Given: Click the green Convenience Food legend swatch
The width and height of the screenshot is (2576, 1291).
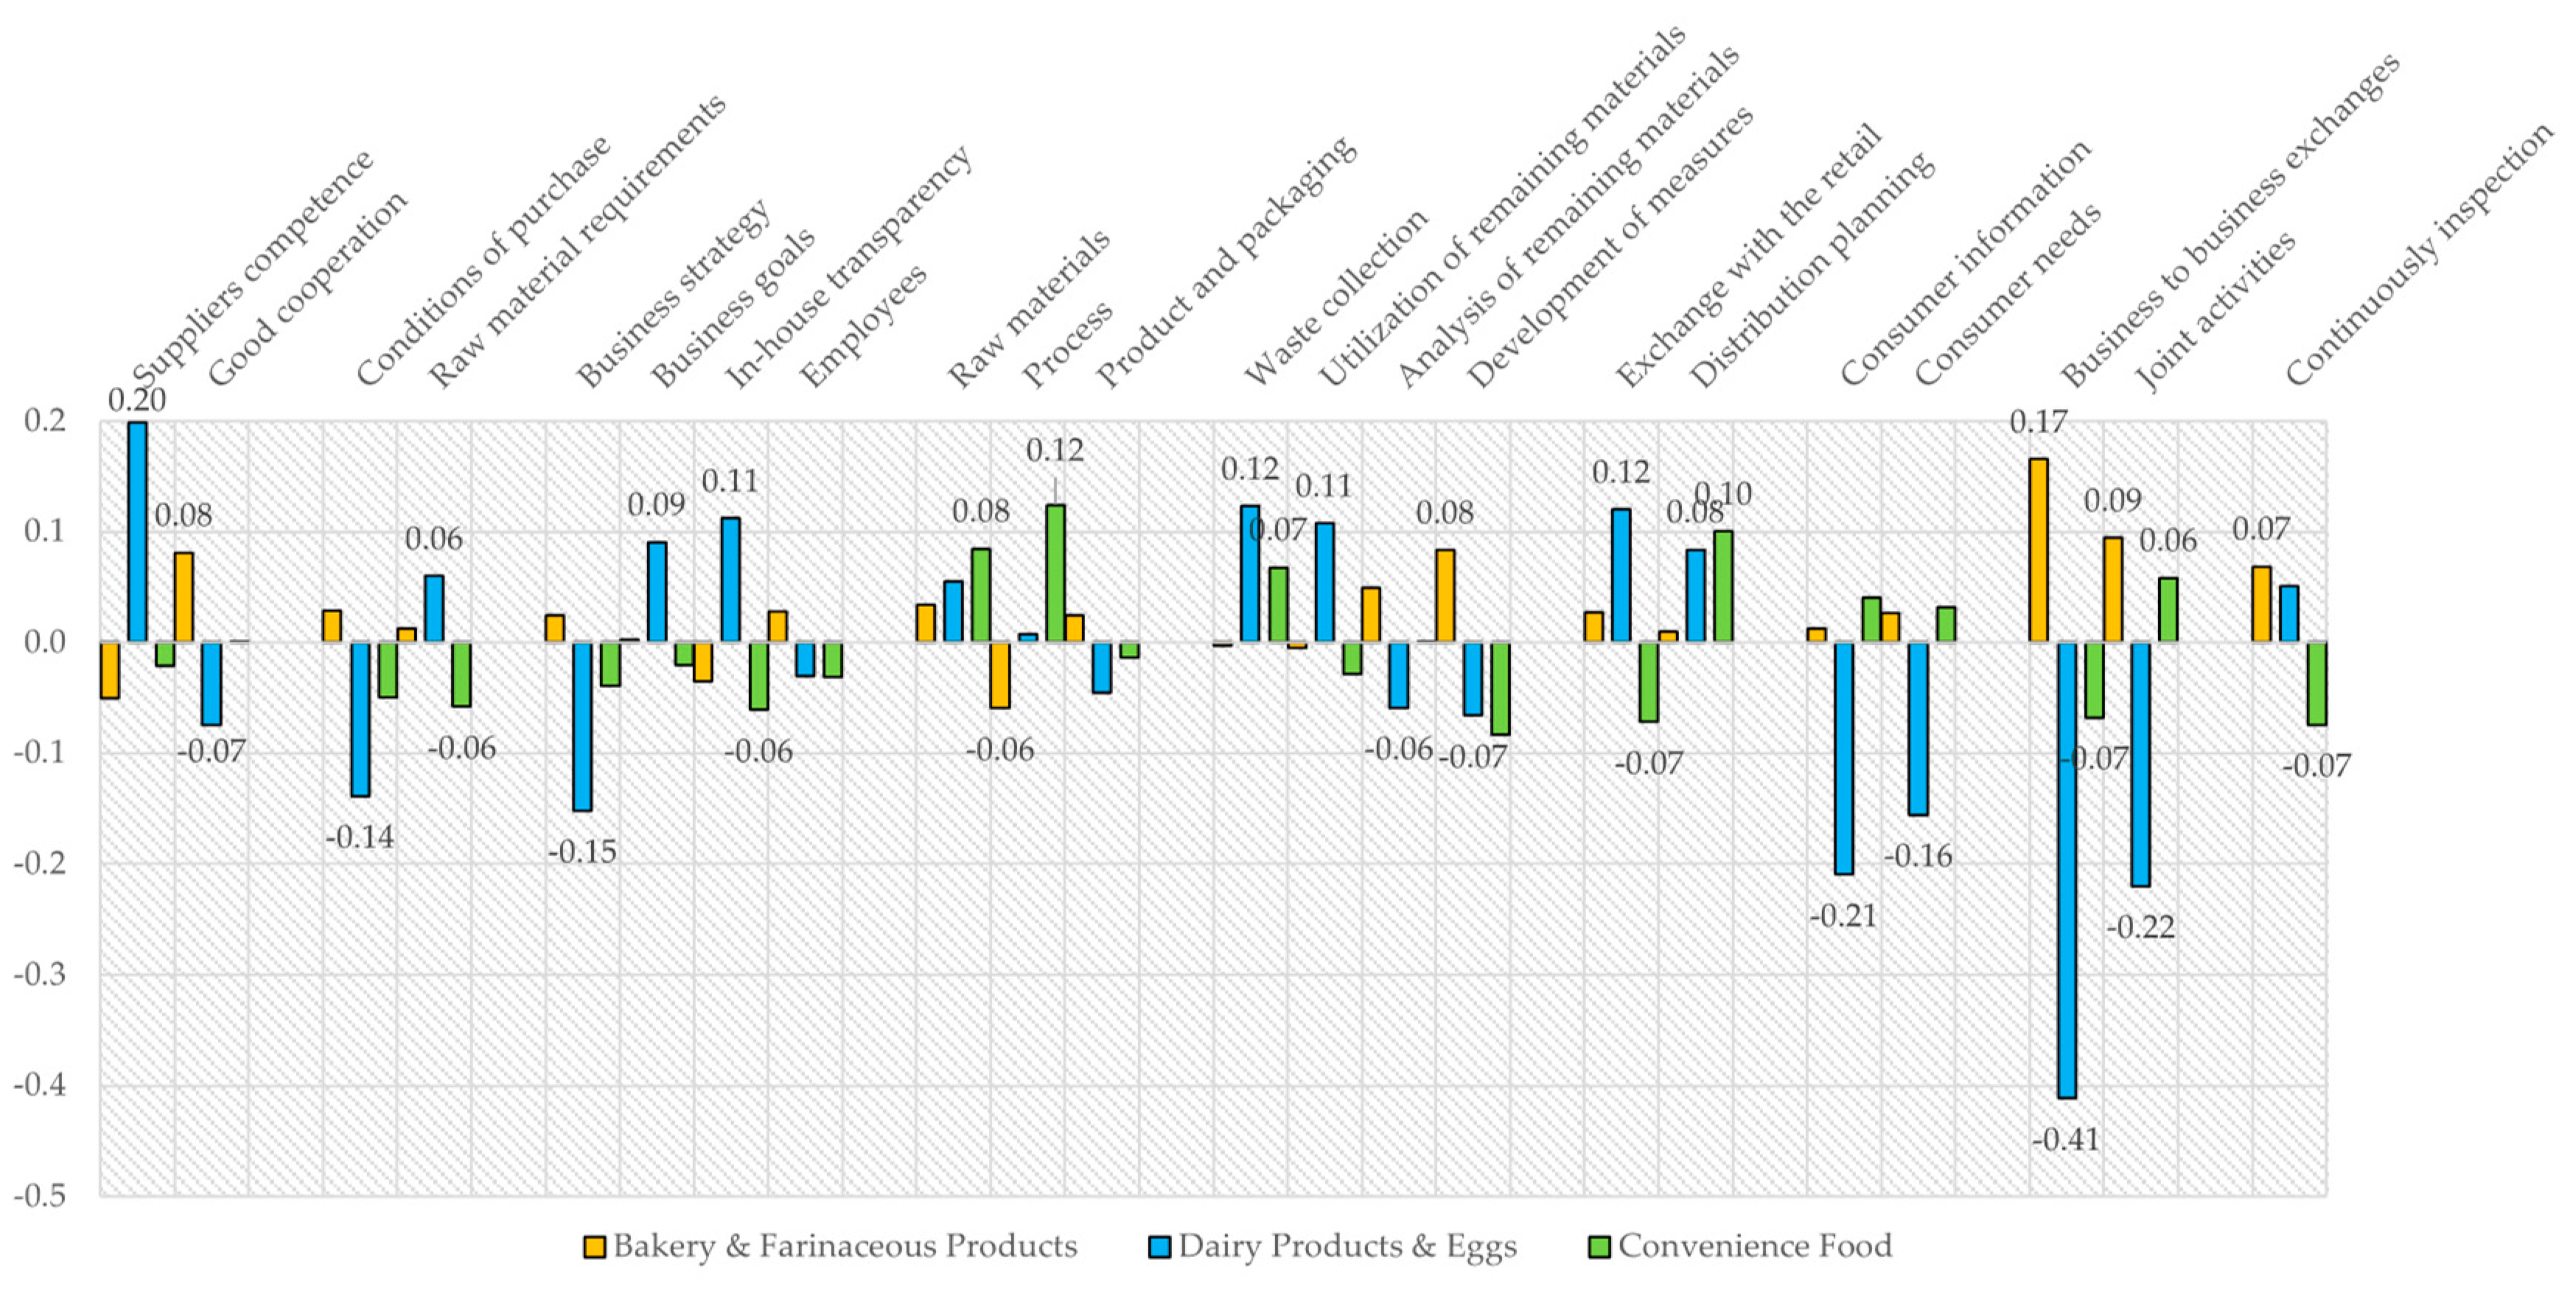Looking at the screenshot, I should pyautogui.click(x=1599, y=1247).
